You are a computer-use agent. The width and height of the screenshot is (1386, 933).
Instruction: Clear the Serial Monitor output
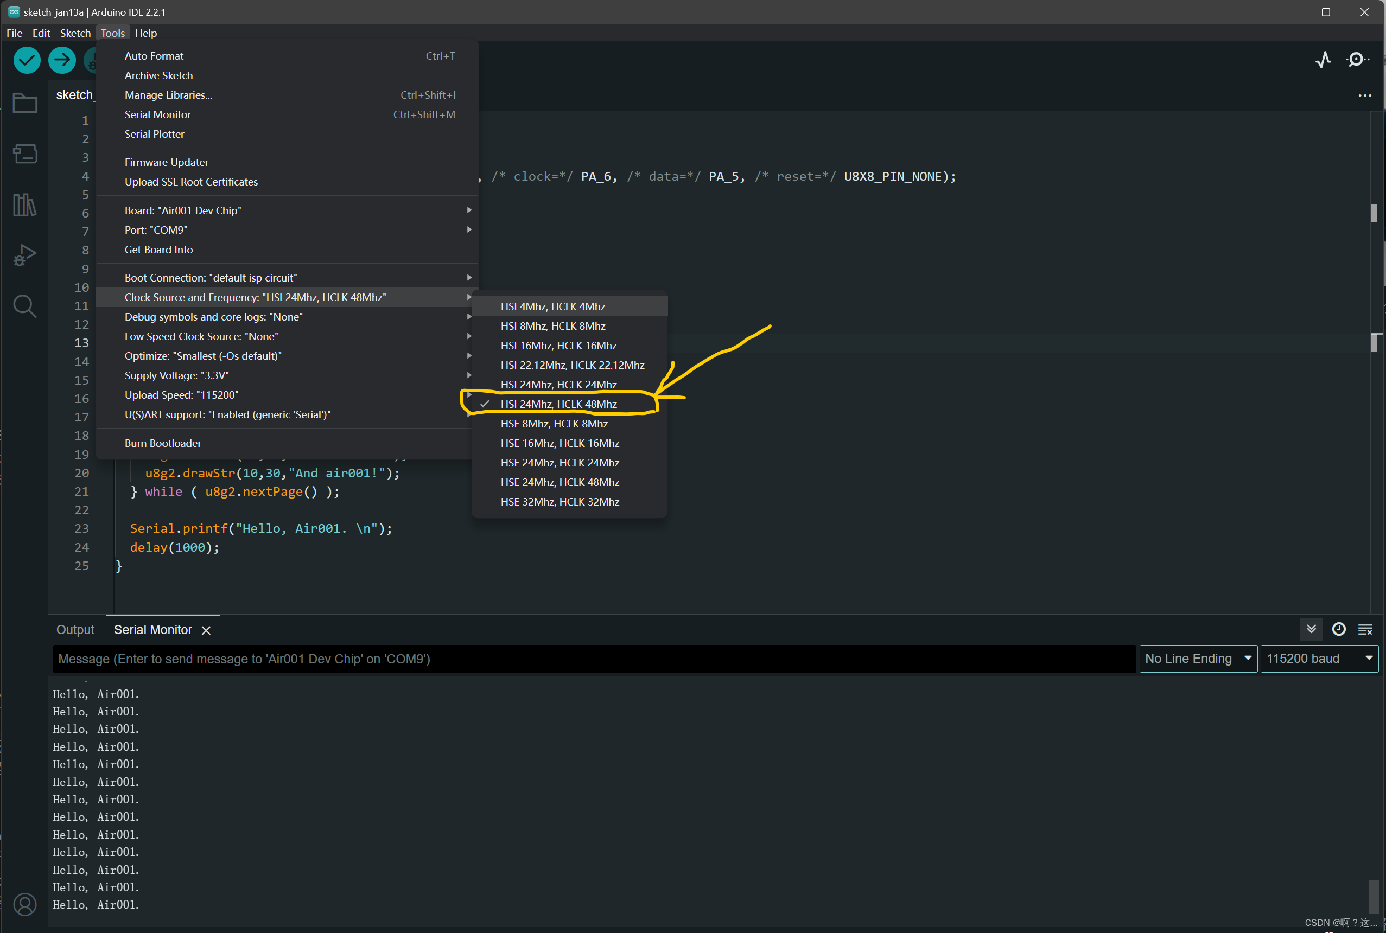(1365, 629)
